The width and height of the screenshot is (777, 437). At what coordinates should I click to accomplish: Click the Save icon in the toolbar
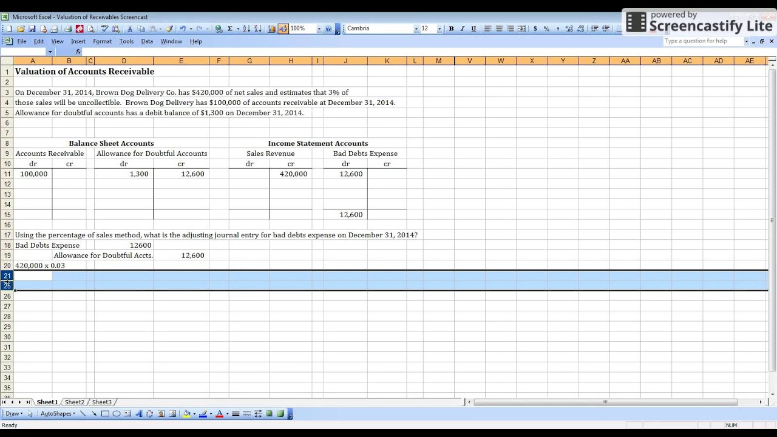click(x=32, y=29)
